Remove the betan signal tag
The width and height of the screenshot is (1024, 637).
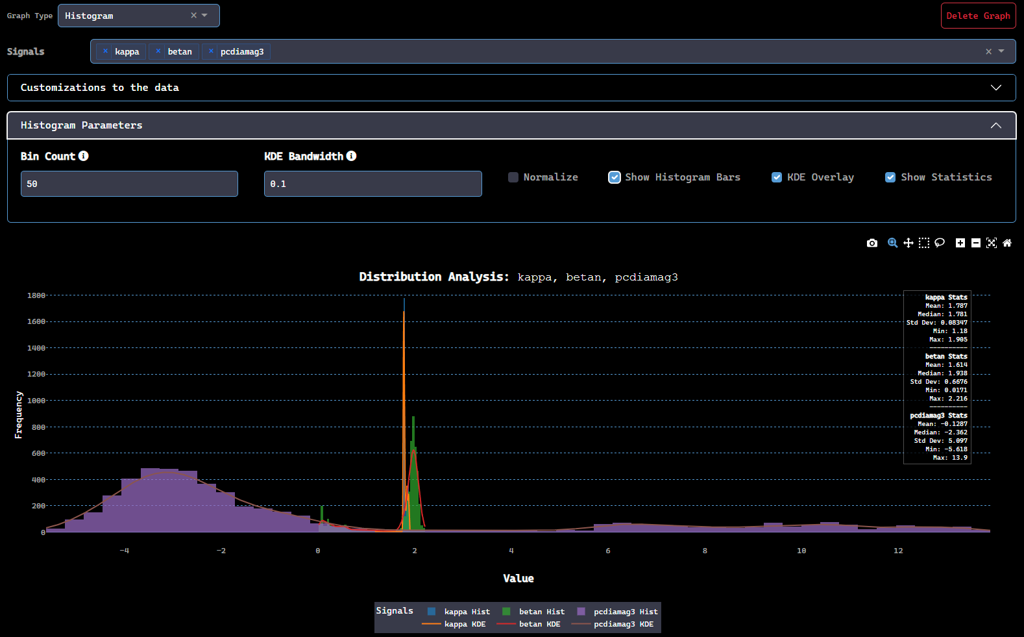tap(158, 51)
